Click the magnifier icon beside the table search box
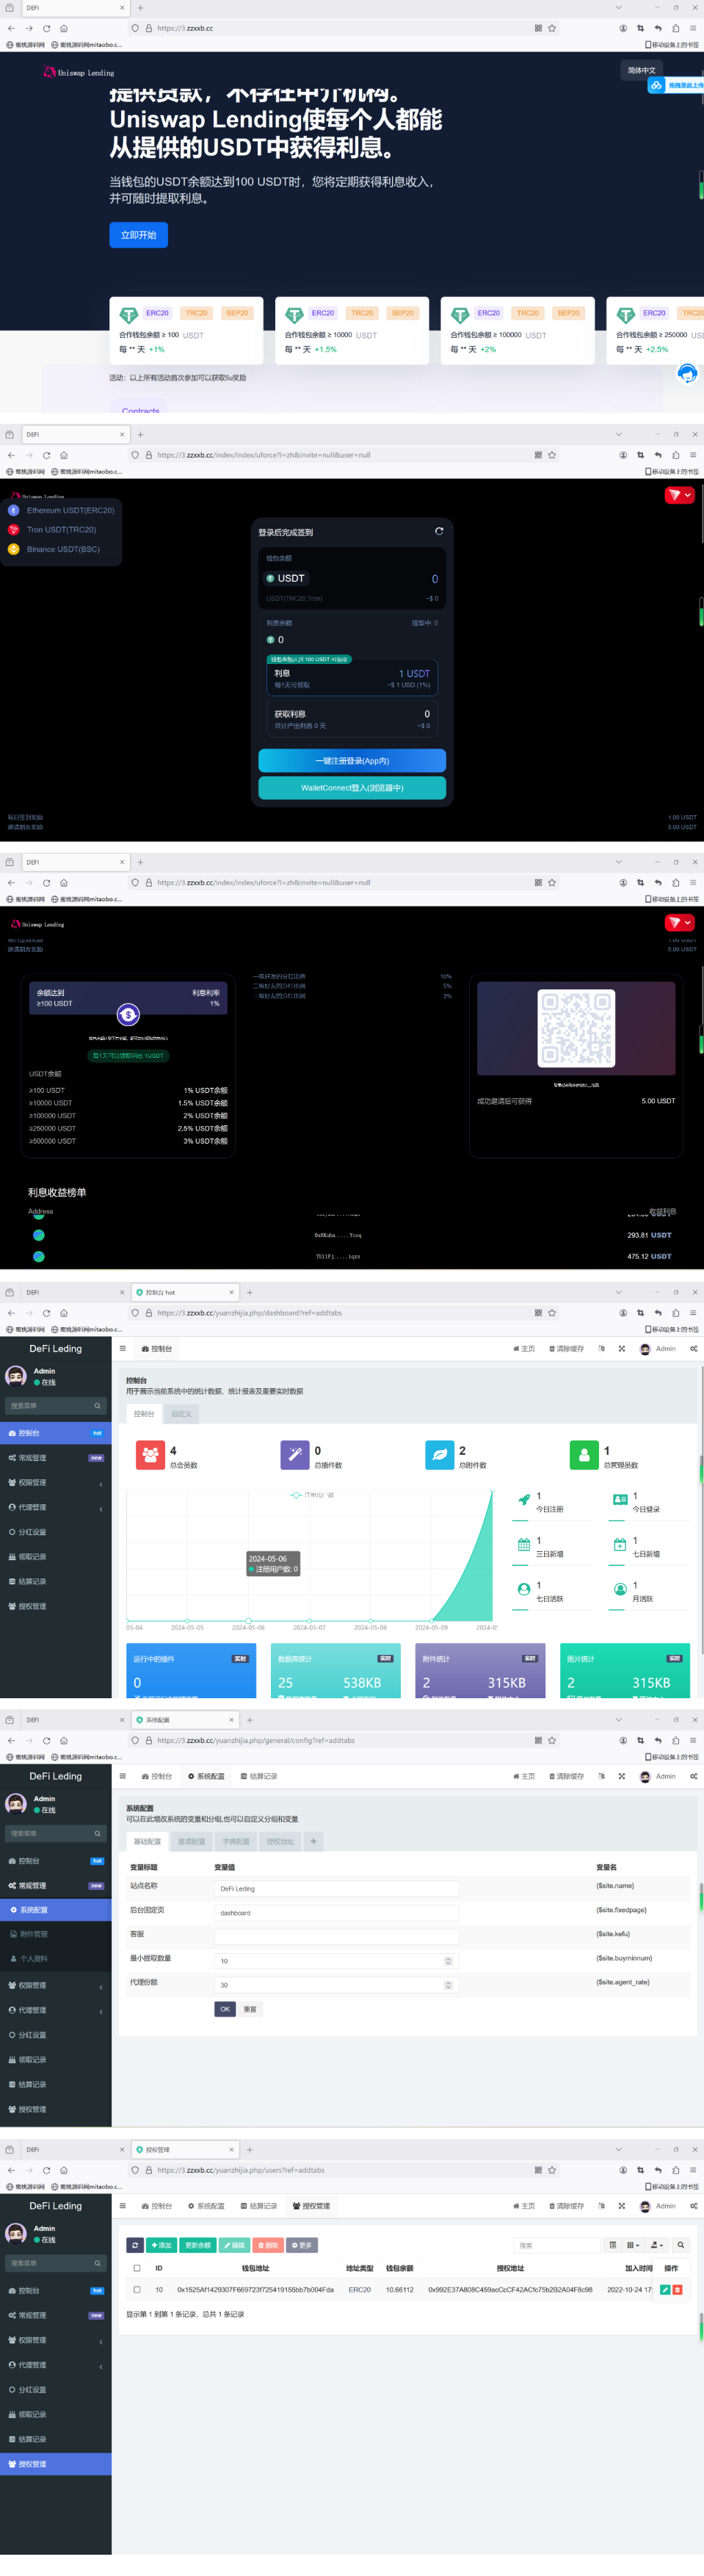This screenshot has width=704, height=2576. (x=680, y=2245)
